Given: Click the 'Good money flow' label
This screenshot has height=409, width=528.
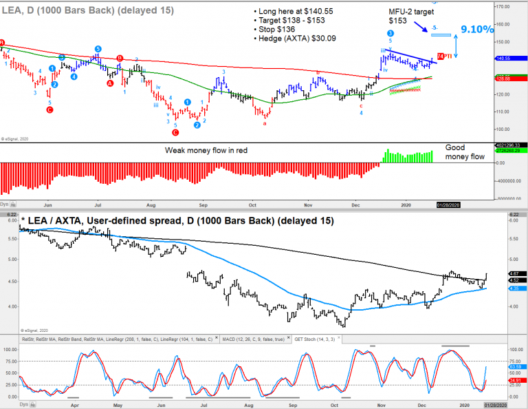Looking at the screenshot, I should 465,152.
